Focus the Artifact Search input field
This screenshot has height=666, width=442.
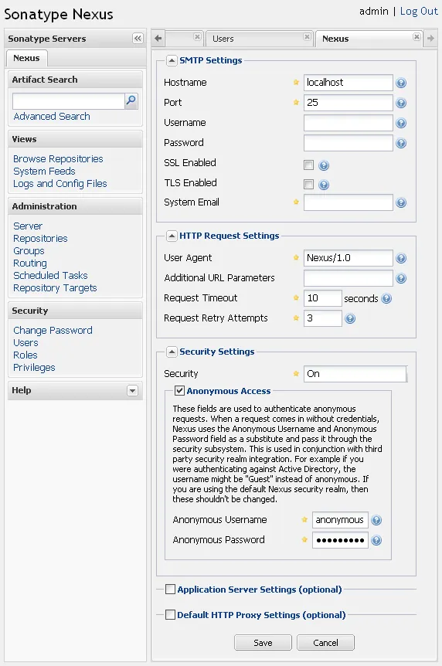coord(69,101)
